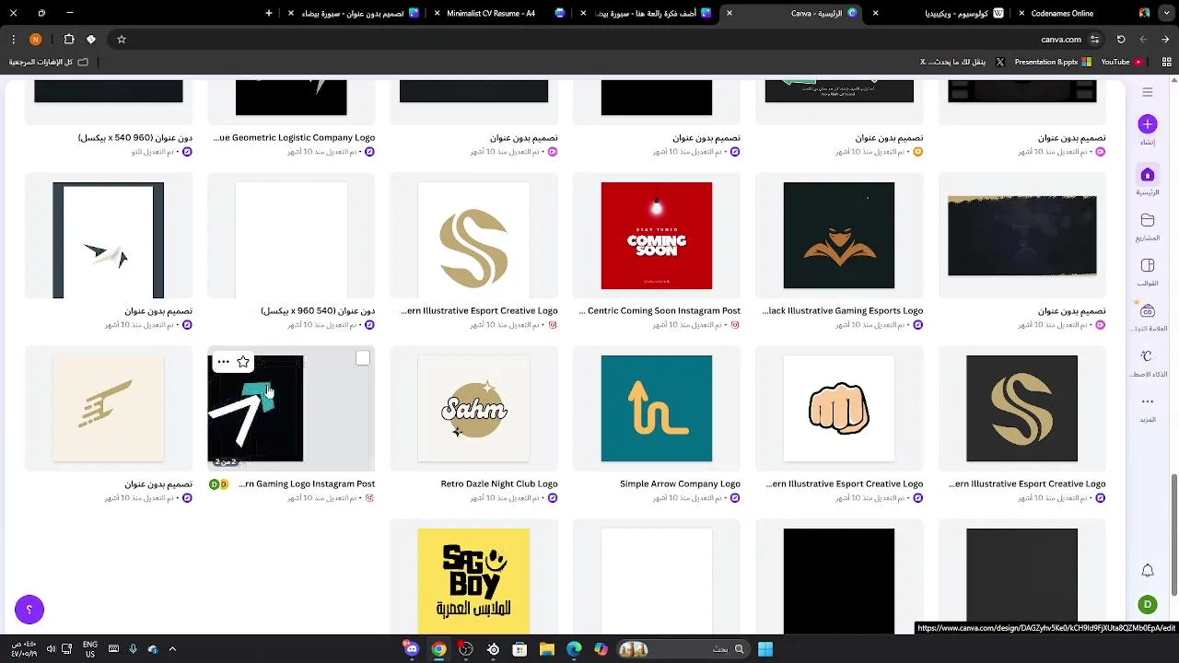Open the Geometric Logistic Company Logo title
Image resolution: width=1179 pixels, height=663 pixels.
pos(295,137)
